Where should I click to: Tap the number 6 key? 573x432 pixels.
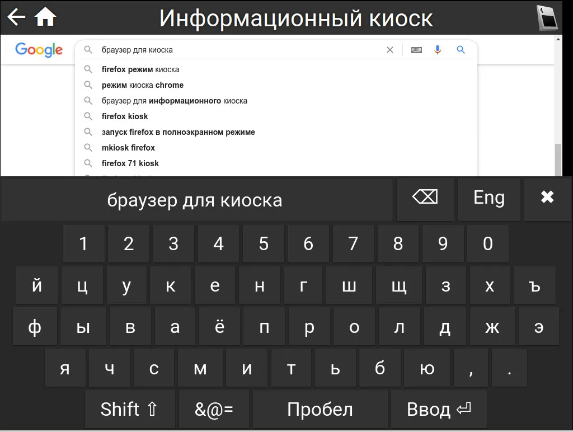click(308, 243)
